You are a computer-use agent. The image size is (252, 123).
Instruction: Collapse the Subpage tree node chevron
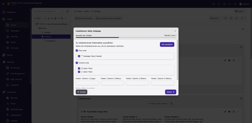point(40,37)
